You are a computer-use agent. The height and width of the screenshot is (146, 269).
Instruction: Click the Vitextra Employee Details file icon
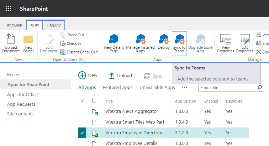[x=94, y=144]
